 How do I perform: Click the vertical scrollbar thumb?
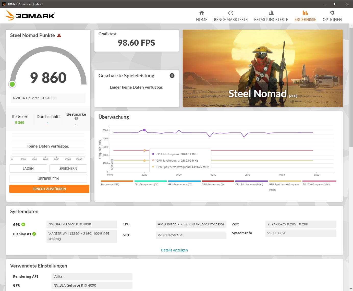tap(351, 87)
